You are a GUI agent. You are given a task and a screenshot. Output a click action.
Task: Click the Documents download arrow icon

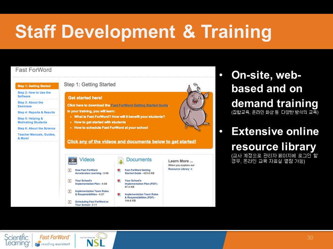[x=121, y=160]
